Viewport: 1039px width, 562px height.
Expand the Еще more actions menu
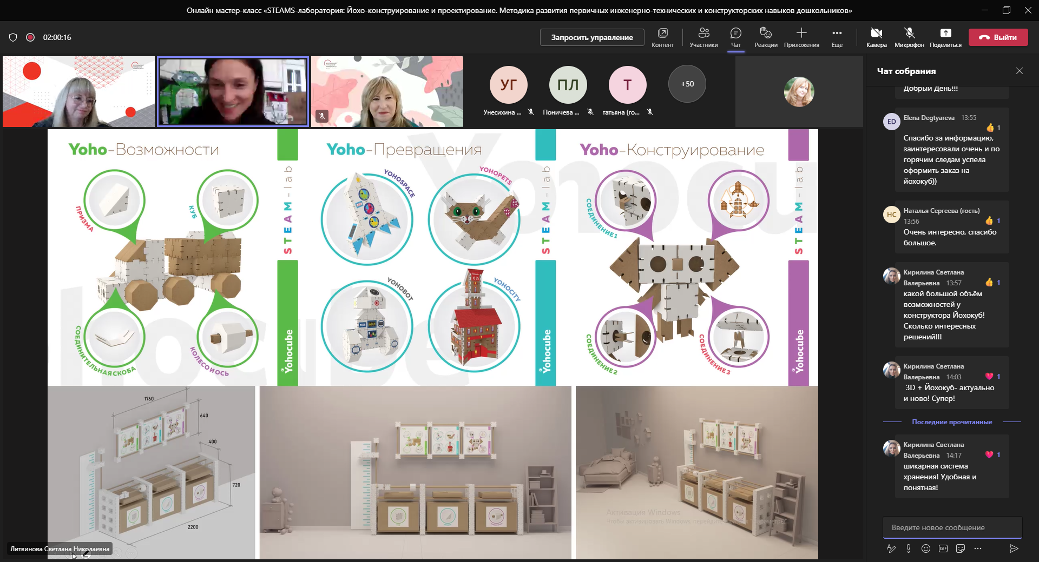click(x=837, y=37)
